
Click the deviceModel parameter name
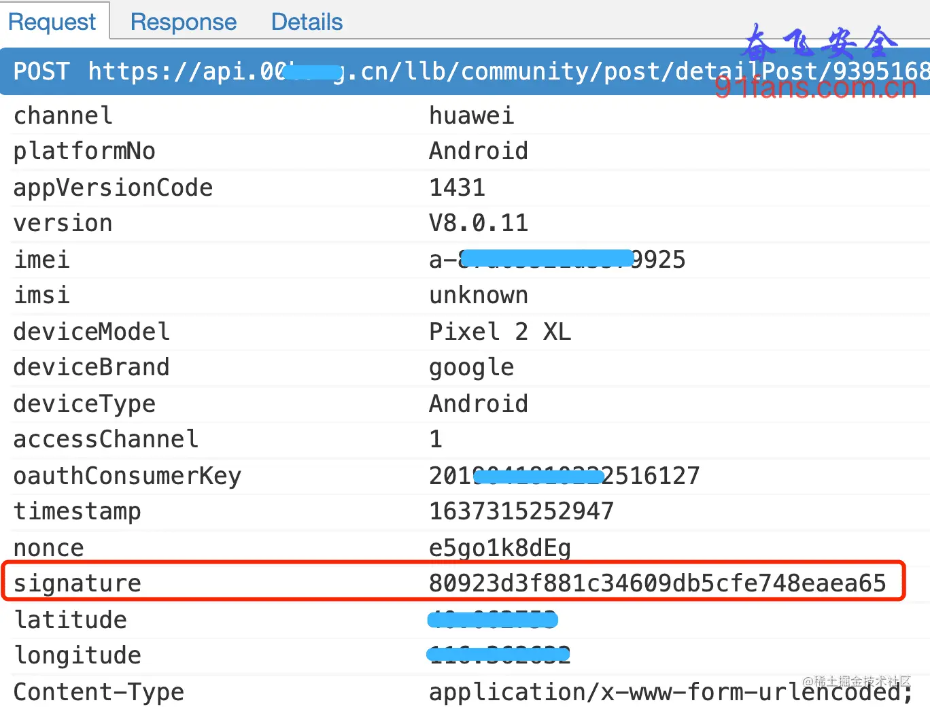(x=92, y=332)
